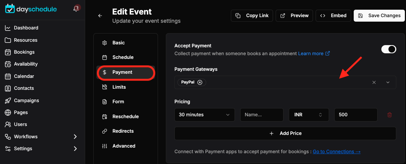Remove the PayPal gateway chip
This screenshot has height=164, width=406.
point(199,82)
